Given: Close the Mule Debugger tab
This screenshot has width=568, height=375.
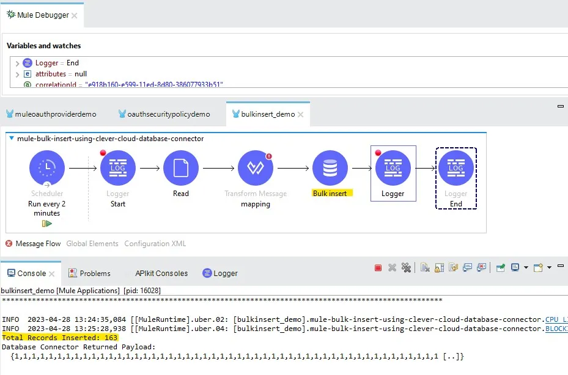Looking at the screenshot, I should (x=74, y=15).
